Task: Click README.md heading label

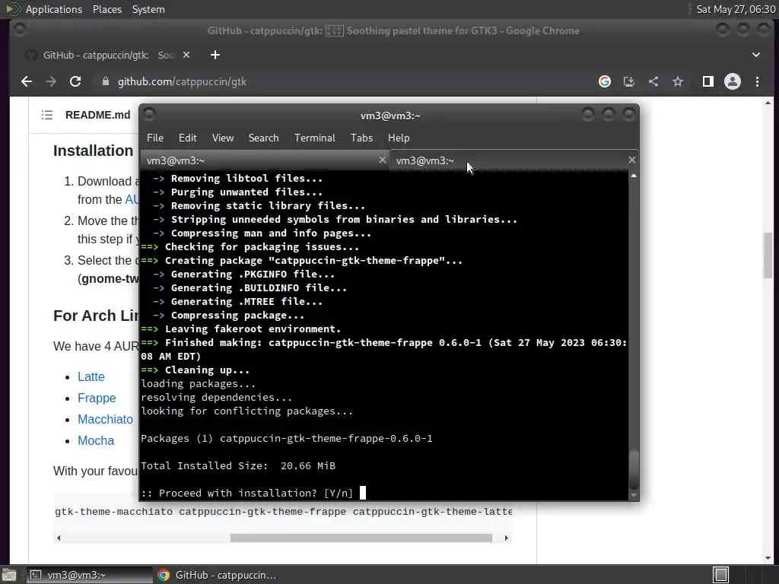Action: [x=98, y=115]
